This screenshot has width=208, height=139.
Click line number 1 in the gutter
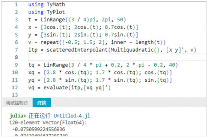point(16,5)
